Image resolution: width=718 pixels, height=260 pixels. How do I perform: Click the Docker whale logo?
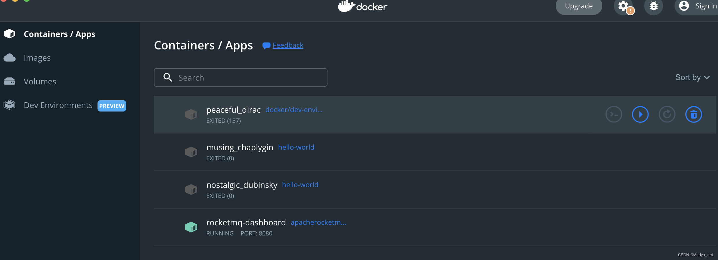click(x=362, y=6)
